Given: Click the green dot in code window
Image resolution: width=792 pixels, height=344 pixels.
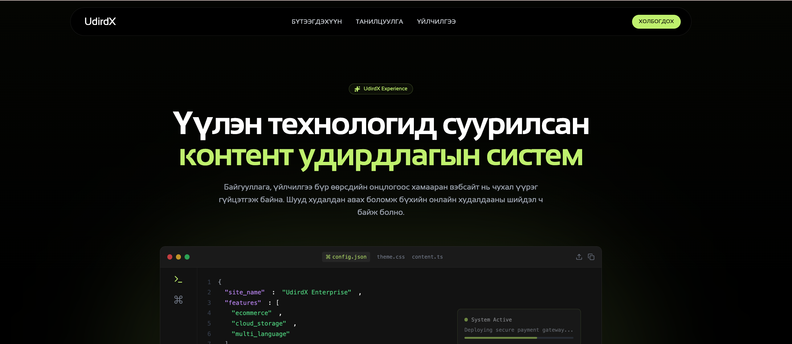Looking at the screenshot, I should click(187, 257).
